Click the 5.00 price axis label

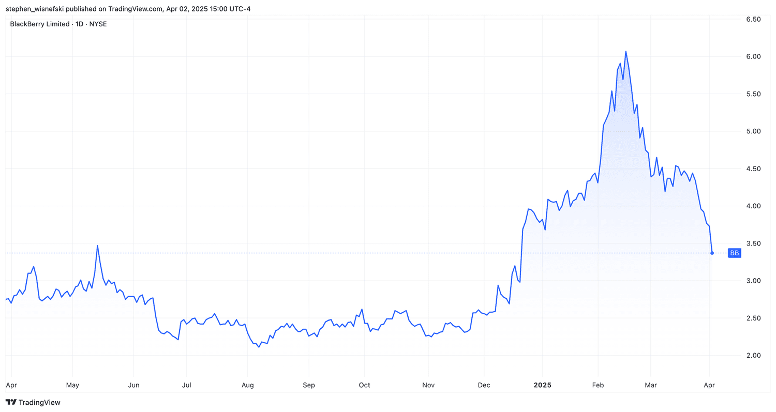pyautogui.click(x=753, y=131)
